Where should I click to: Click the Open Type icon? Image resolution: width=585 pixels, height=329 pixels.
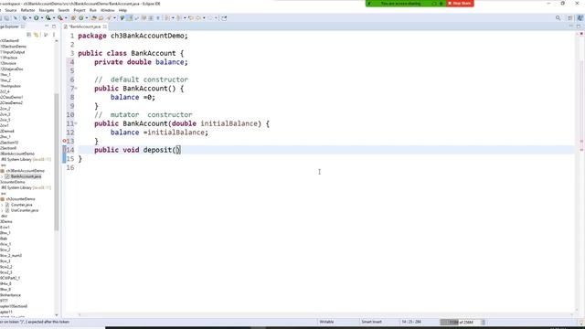[93, 18]
